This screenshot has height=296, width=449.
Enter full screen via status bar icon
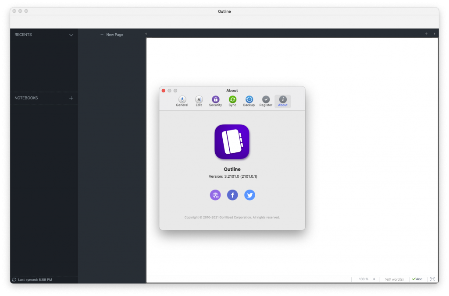(432, 279)
